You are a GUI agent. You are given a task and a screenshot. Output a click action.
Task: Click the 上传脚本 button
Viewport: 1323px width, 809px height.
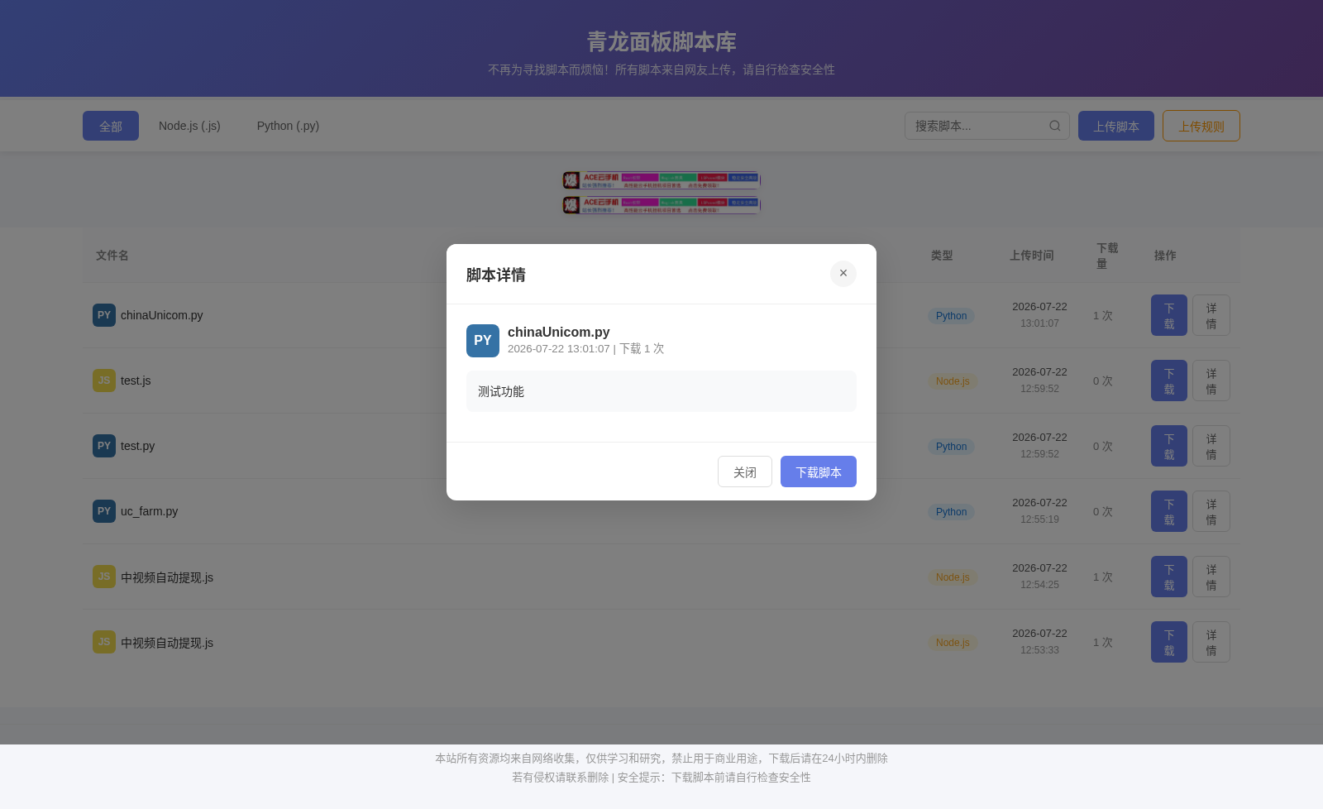click(1116, 126)
